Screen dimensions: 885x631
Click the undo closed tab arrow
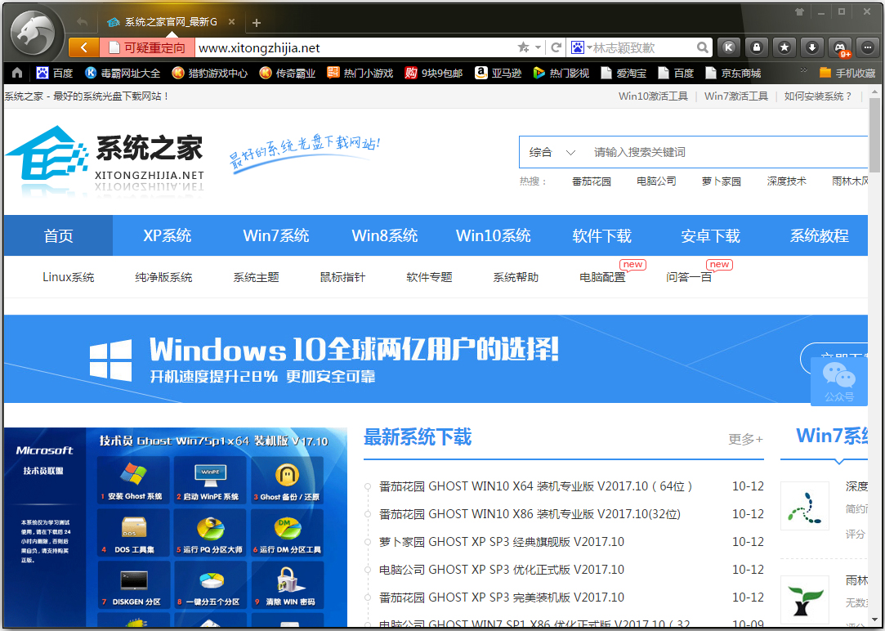coord(83,22)
